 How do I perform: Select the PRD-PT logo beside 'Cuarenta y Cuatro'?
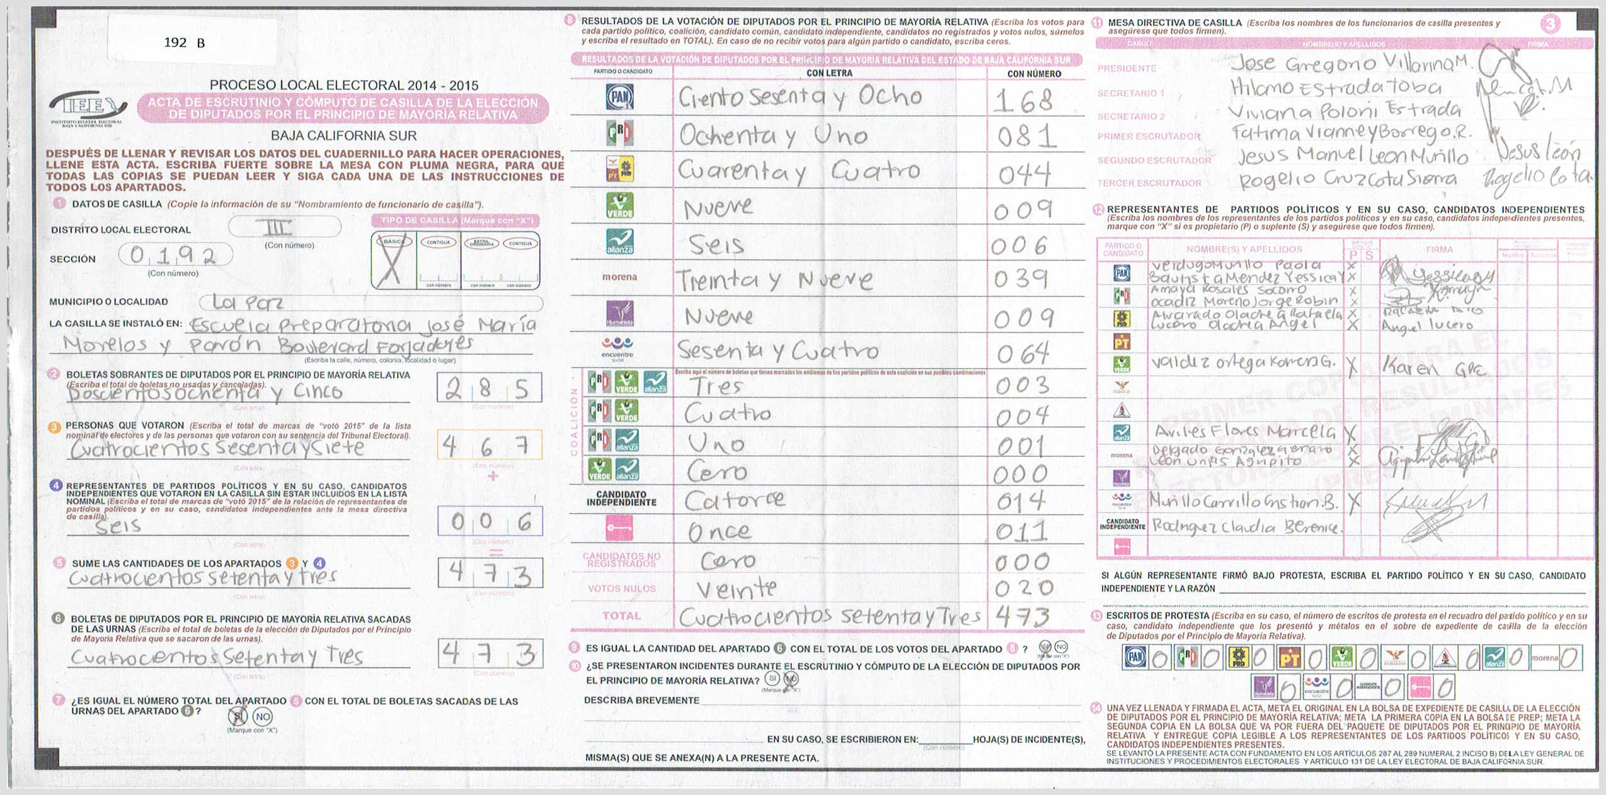pos(619,169)
